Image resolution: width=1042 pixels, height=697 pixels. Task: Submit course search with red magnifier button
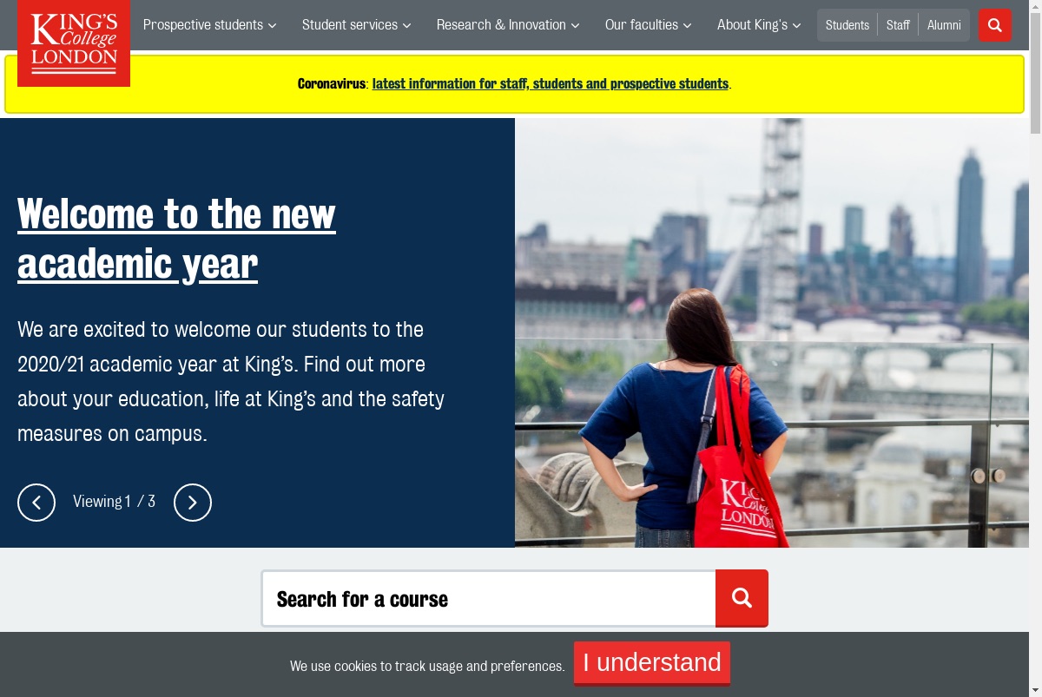click(x=742, y=597)
